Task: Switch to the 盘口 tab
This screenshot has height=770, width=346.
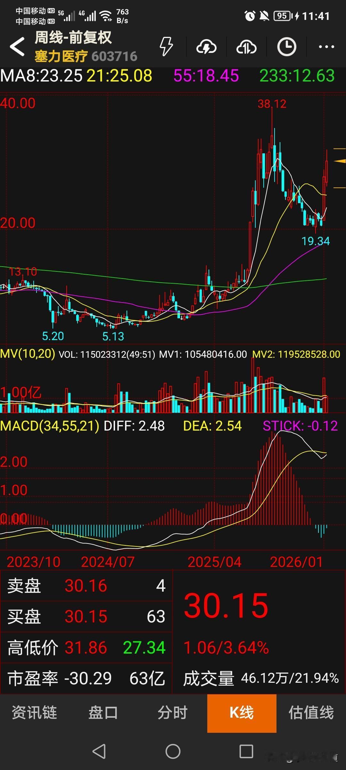Action: coord(103,713)
